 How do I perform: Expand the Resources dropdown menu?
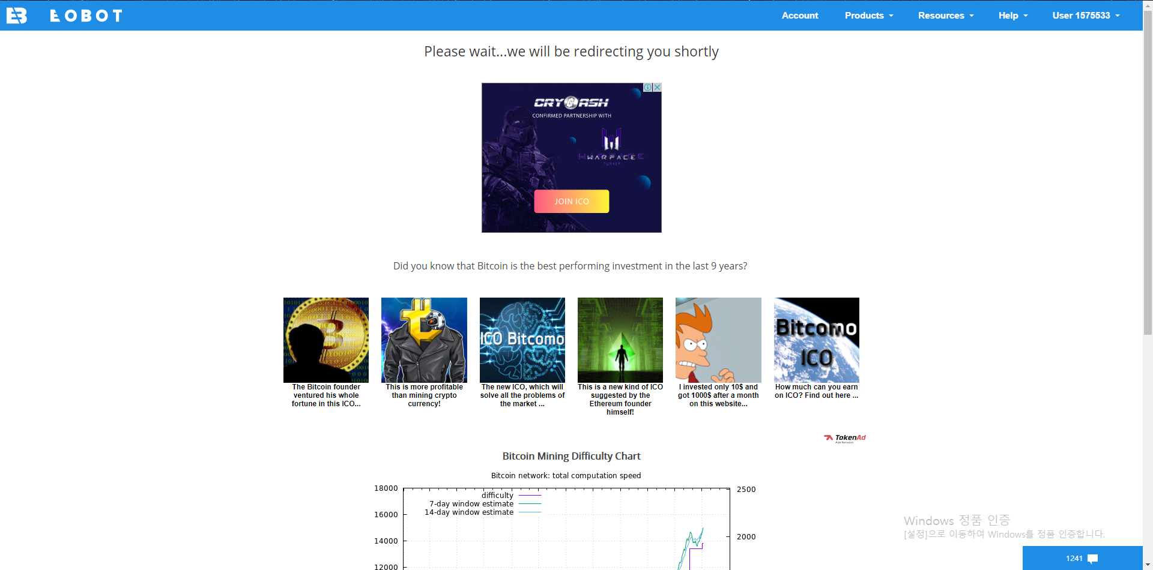click(946, 16)
